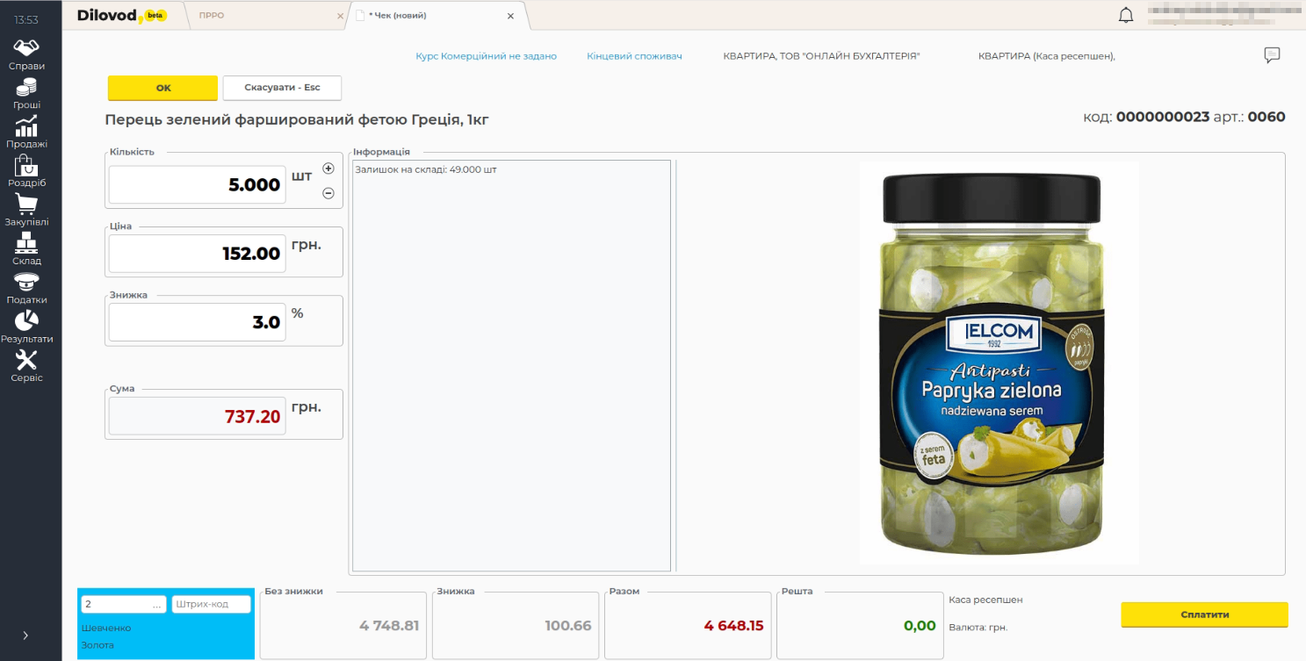
Task: Increase quantity with the plus button
Action: pyautogui.click(x=328, y=169)
